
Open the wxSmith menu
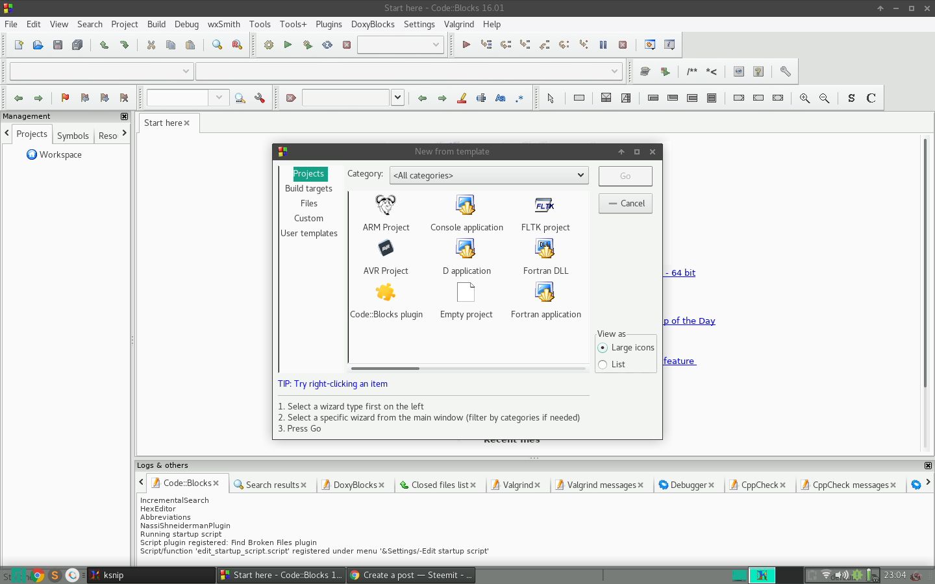[224, 24]
